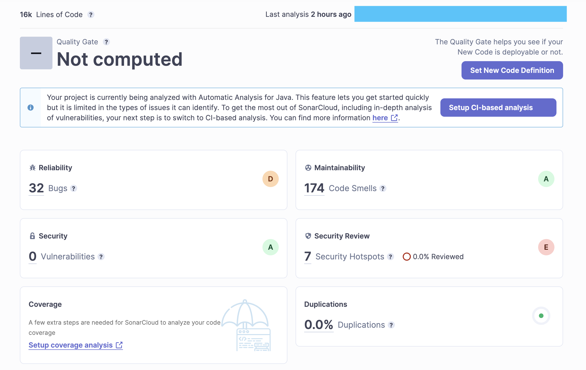Open the 0.0% Duplications value
Screen dimensions: 586x370
click(x=319, y=325)
